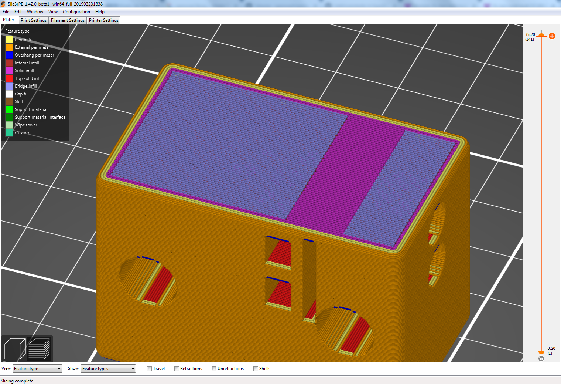This screenshot has height=385, width=561.
Task: Click the gear icon below the layer slider
Action: [x=541, y=358]
